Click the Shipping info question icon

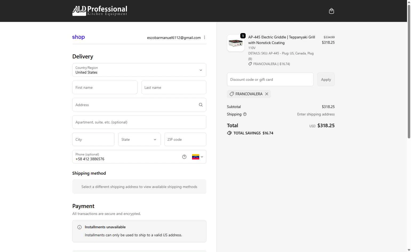click(x=245, y=114)
